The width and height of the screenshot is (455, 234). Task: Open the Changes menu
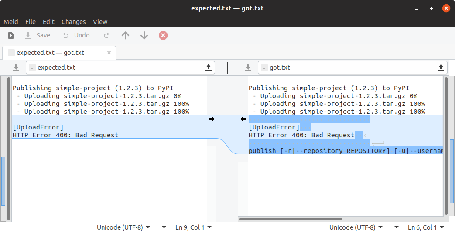point(73,22)
